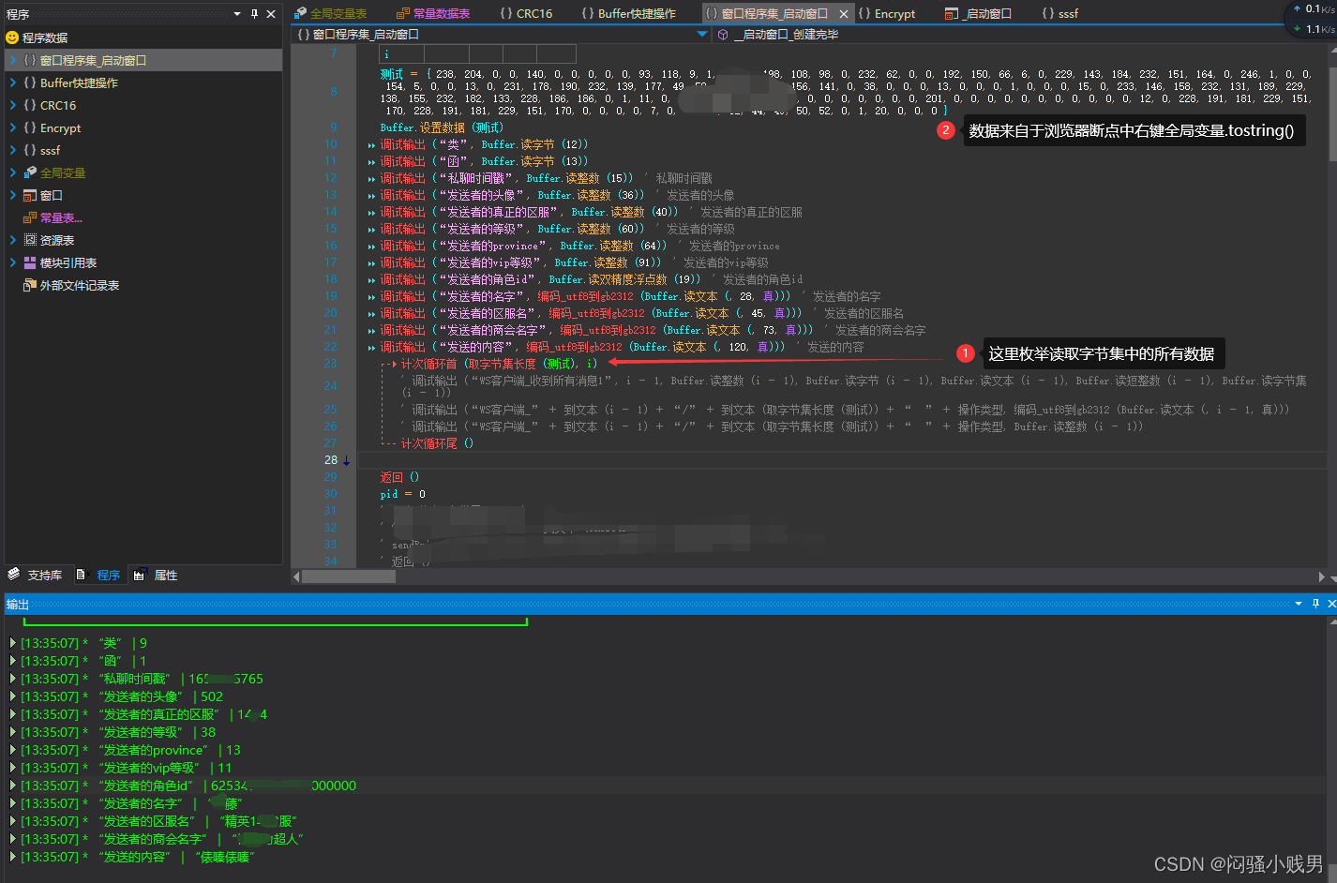Click the 外部文件记录表 icon
1337x883 pixels.
tap(30, 285)
